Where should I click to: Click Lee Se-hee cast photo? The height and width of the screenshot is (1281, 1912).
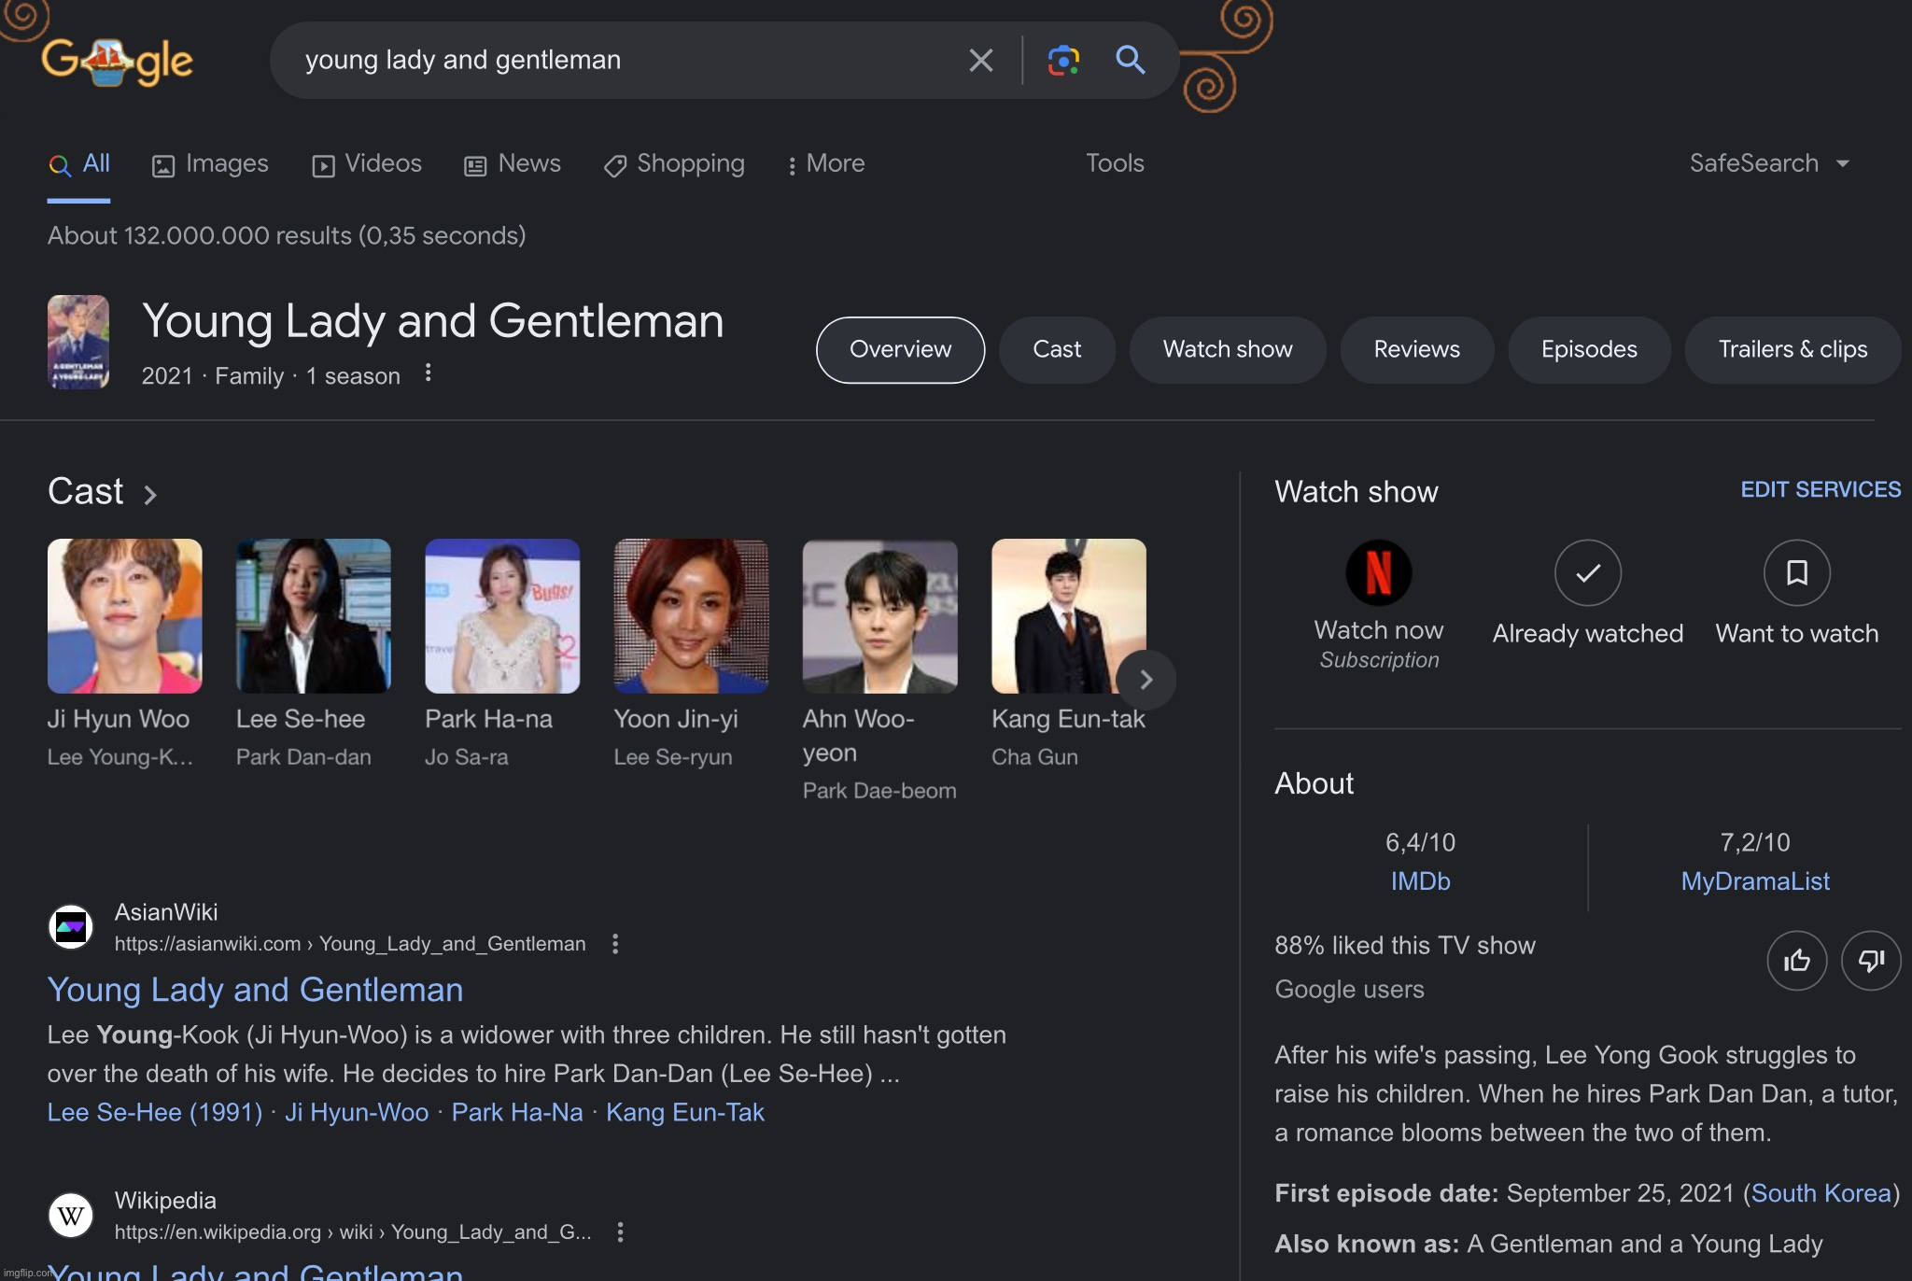(x=314, y=616)
